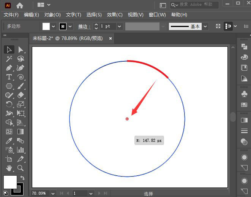Select the Blend tool
Screen dimensions: 251x197
21,141
